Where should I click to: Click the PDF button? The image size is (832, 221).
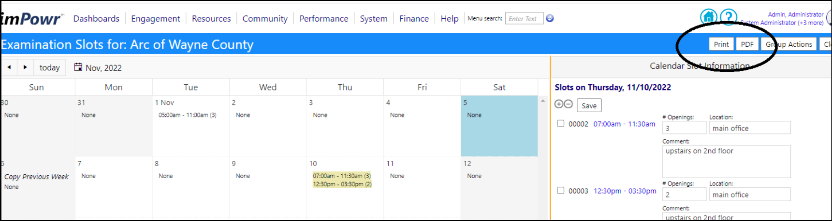click(x=747, y=44)
